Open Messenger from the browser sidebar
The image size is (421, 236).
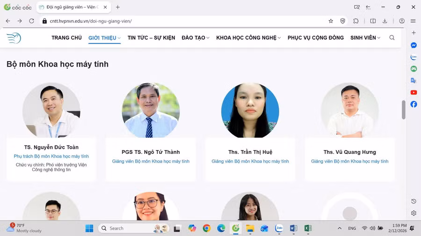click(414, 45)
